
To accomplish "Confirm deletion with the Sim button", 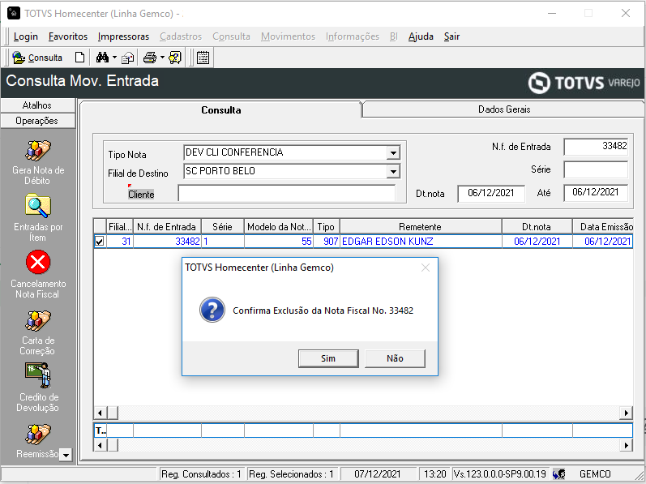I will tap(328, 358).
